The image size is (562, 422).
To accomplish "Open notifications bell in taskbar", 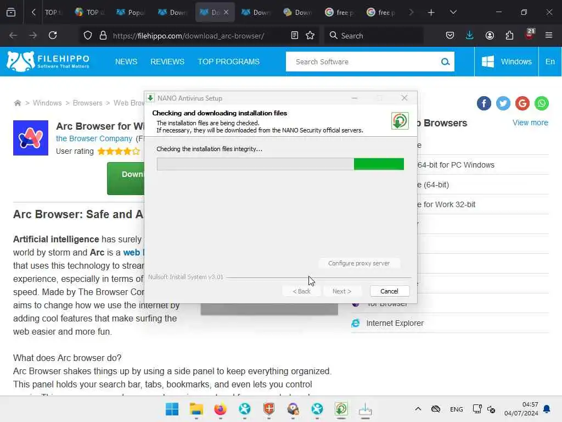I will [547, 409].
